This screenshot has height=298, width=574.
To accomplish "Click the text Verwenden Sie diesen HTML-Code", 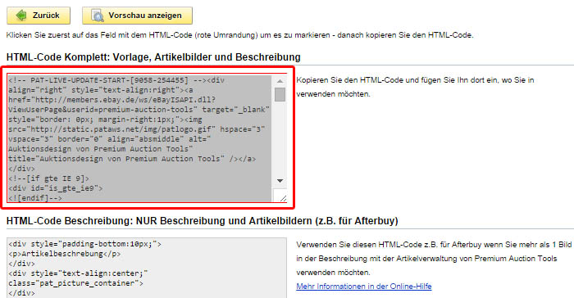I will point(434,258).
